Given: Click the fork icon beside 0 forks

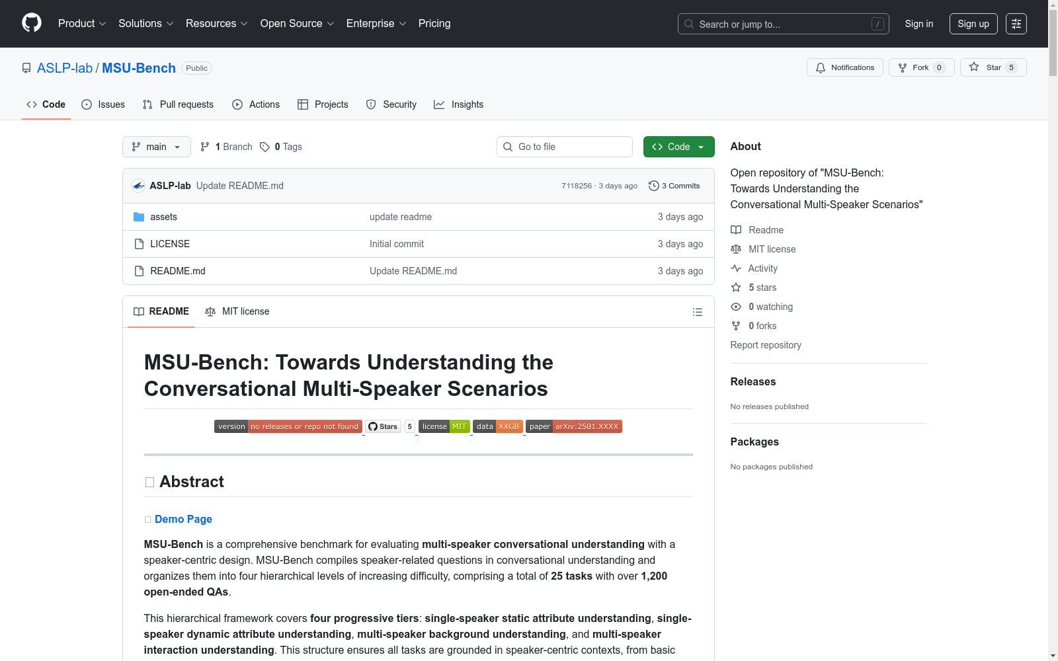Looking at the screenshot, I should coord(736,326).
